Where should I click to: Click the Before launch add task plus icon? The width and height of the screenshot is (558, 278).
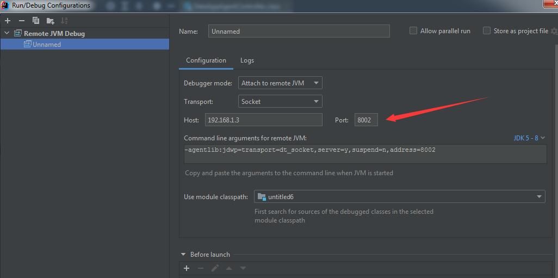187,268
